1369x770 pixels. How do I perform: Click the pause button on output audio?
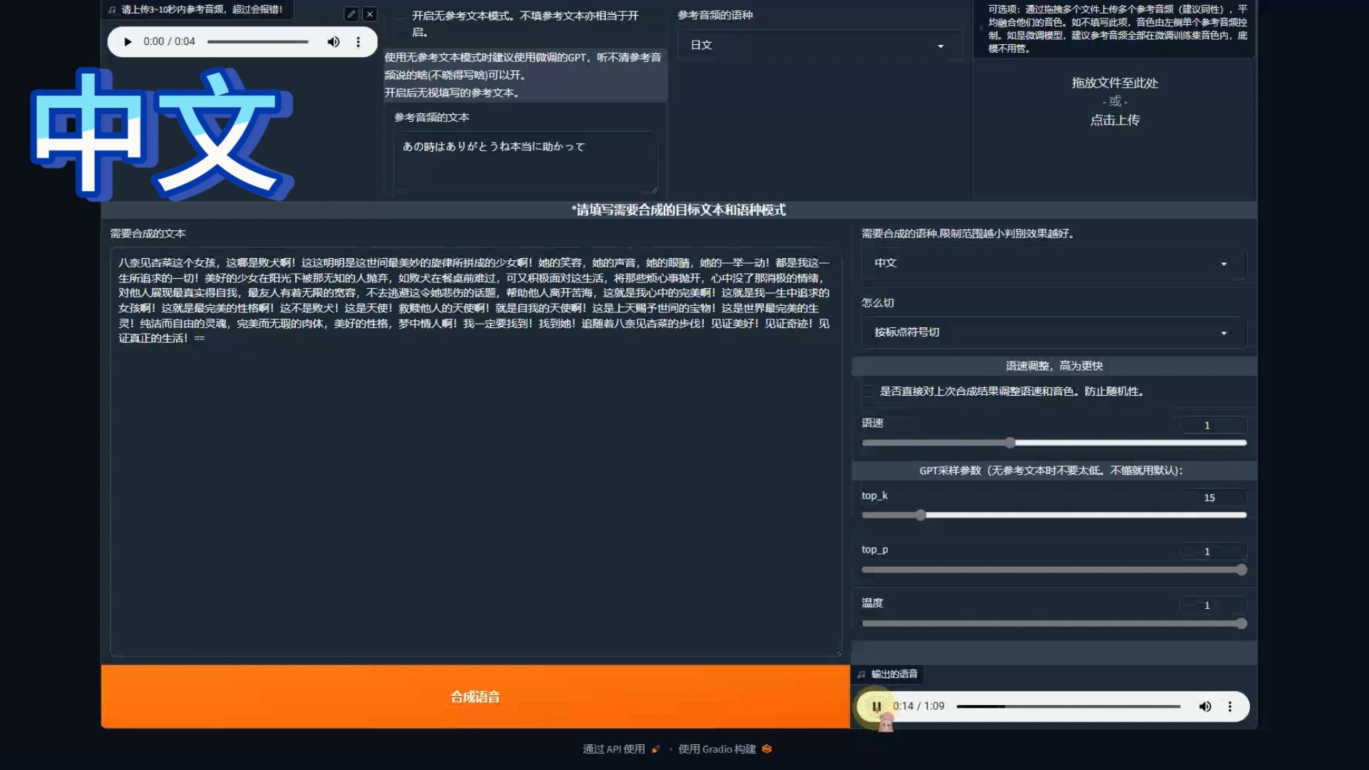pos(876,706)
